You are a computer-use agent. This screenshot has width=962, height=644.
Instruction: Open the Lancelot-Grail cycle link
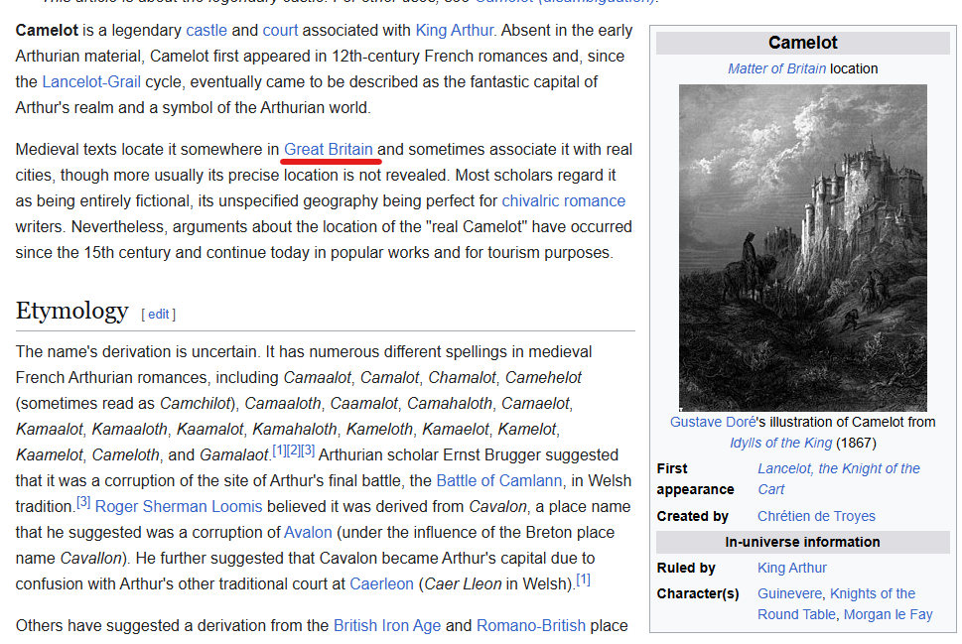[91, 81]
